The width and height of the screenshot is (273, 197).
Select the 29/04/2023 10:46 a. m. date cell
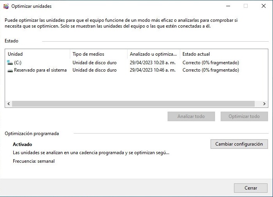coord(152,70)
